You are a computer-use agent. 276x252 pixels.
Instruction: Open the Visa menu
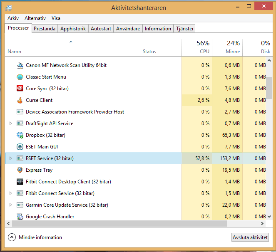[x=56, y=18]
